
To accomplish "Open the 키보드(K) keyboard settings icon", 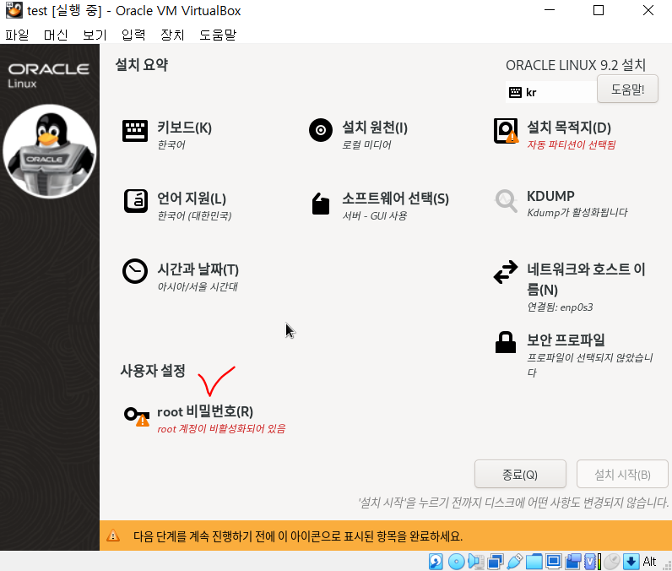I will coord(135,131).
